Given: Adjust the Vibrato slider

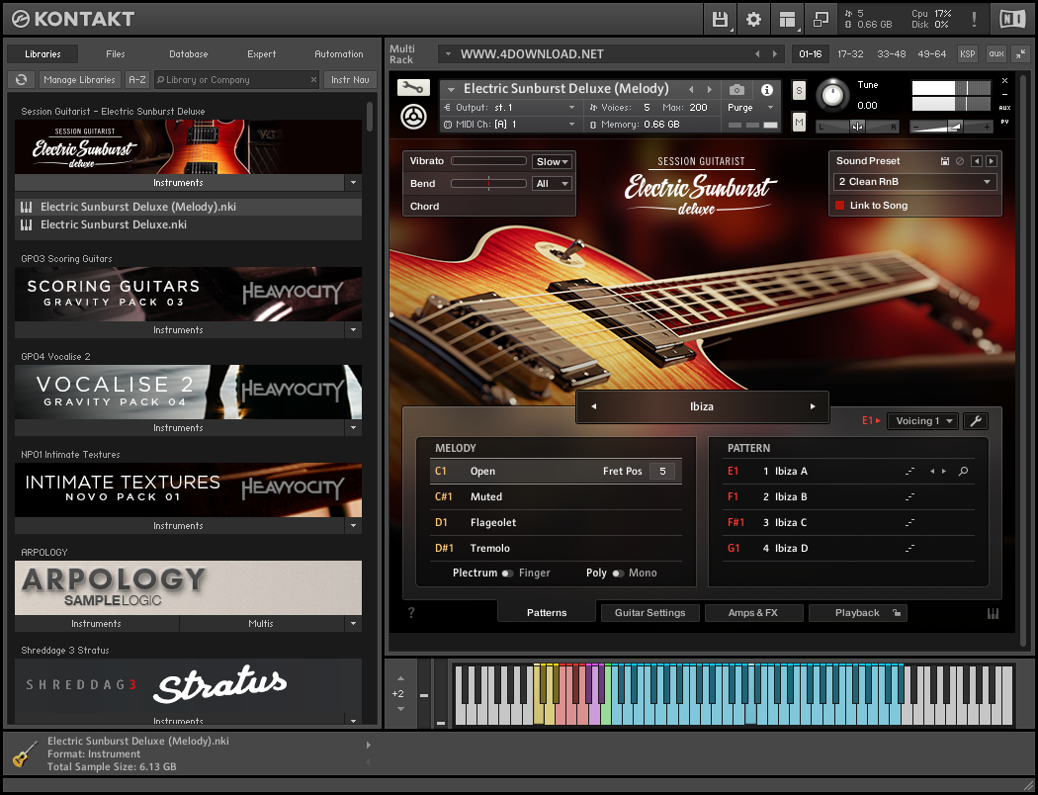Looking at the screenshot, I should click(488, 161).
